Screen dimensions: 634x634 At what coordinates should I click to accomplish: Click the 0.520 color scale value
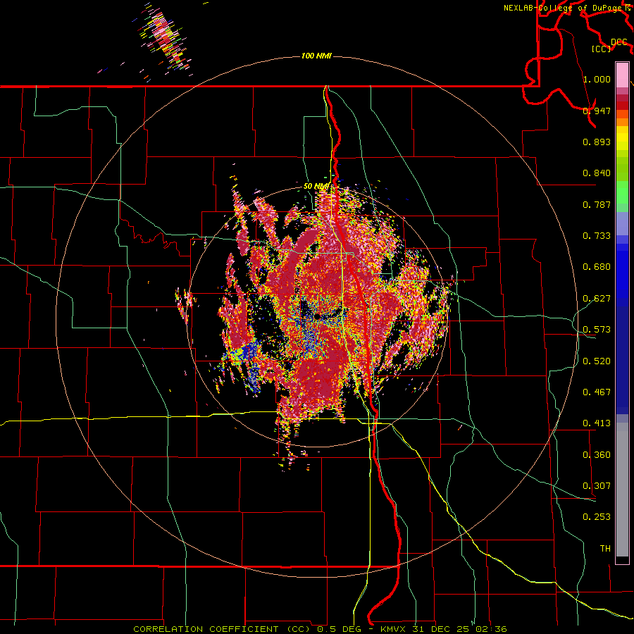pos(597,361)
